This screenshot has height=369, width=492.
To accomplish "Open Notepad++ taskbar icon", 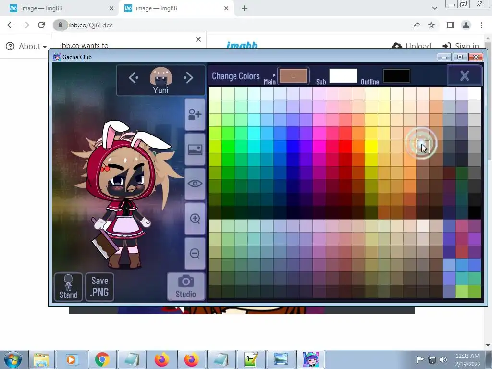I will point(251,359).
